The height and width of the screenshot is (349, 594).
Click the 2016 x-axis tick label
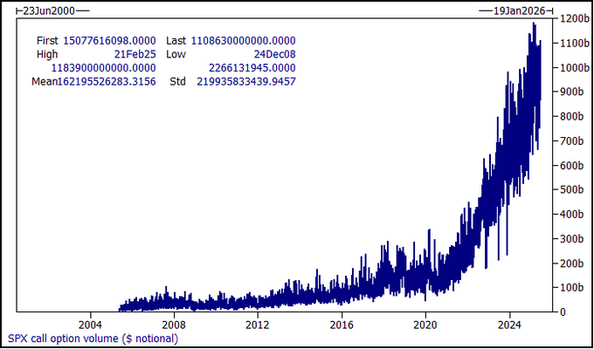click(x=342, y=325)
